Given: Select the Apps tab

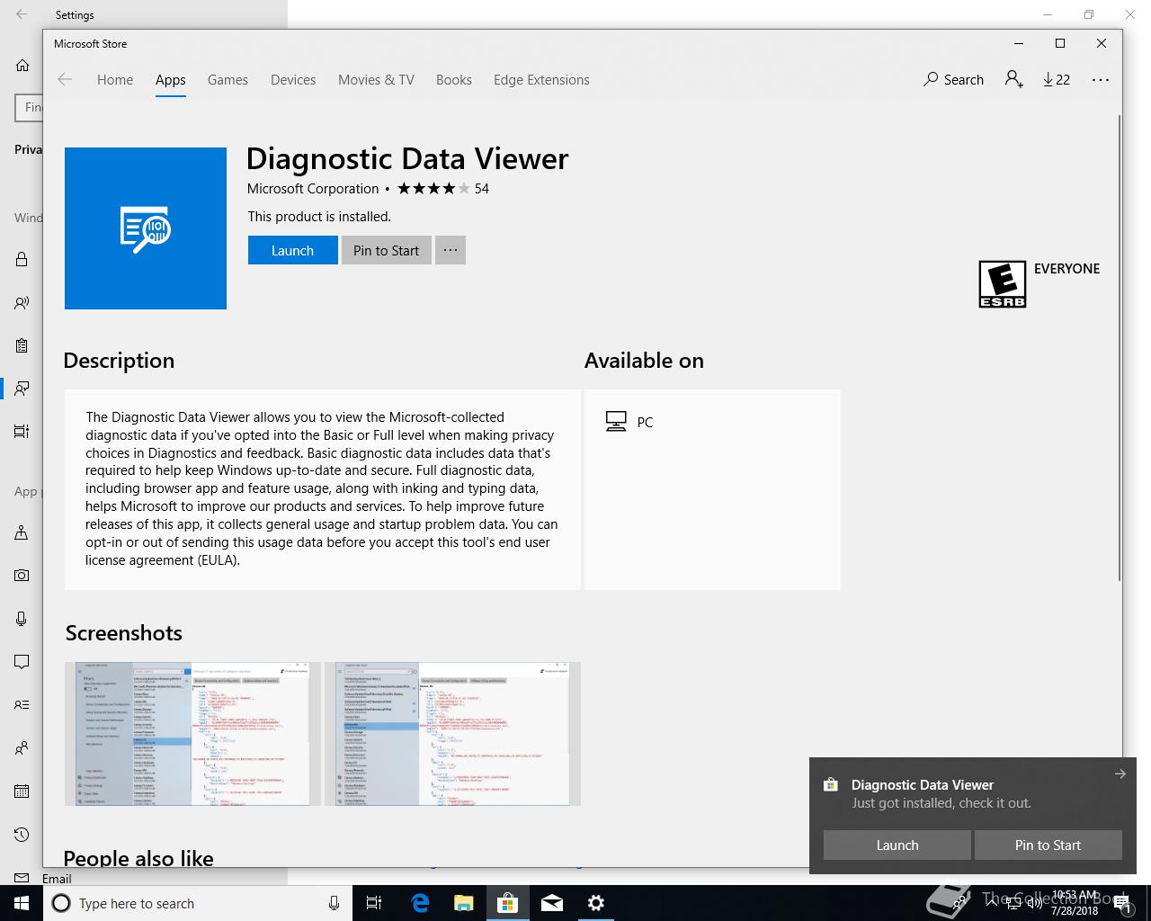Looking at the screenshot, I should tap(170, 79).
